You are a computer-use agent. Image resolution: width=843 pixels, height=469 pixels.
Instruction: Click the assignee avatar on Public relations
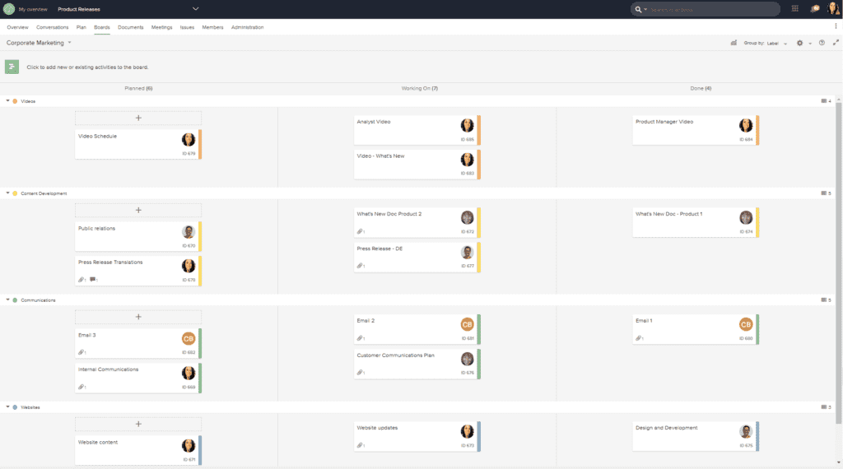pyautogui.click(x=189, y=231)
